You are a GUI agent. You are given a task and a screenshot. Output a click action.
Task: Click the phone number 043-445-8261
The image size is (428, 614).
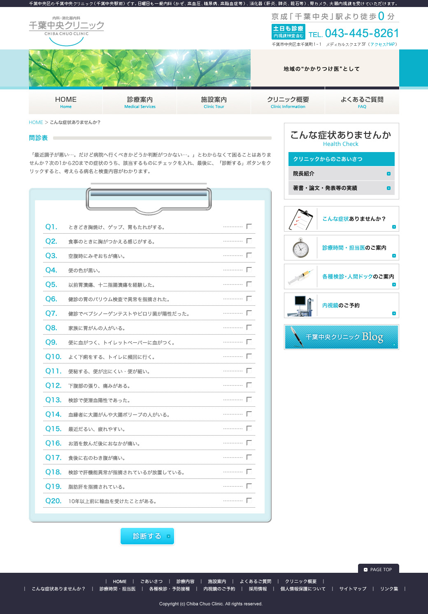coord(362,33)
